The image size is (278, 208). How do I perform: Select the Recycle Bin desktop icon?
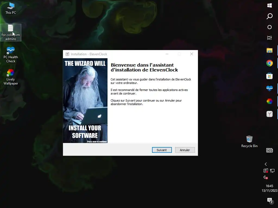[249, 141]
